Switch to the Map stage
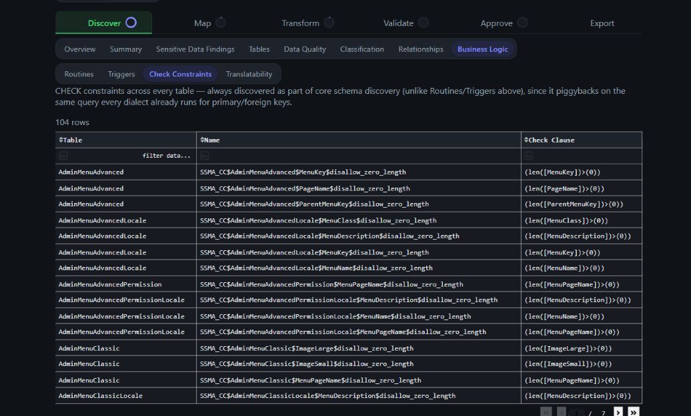 [x=203, y=23]
